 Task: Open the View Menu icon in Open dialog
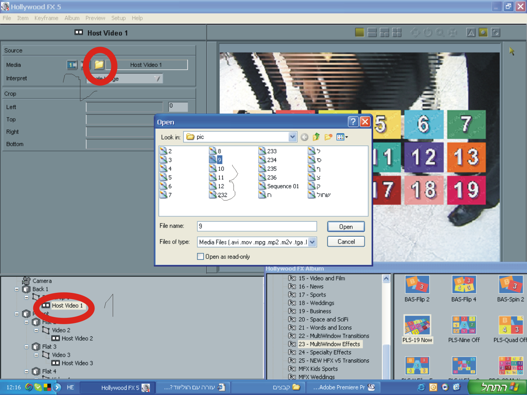[342, 137]
